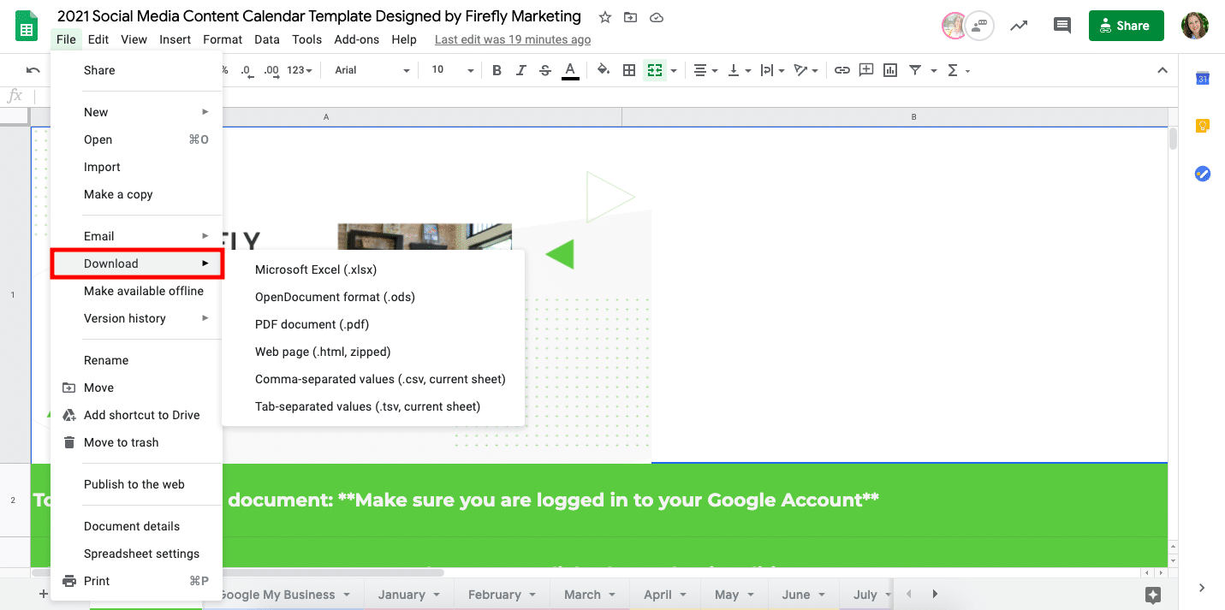Open vertical align dropdown

coord(739,70)
